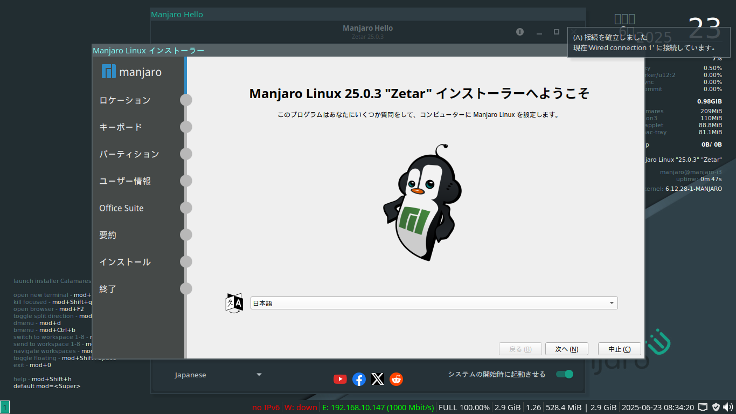
Task: Maximize the Manjaro Hello window
Action: tap(557, 32)
